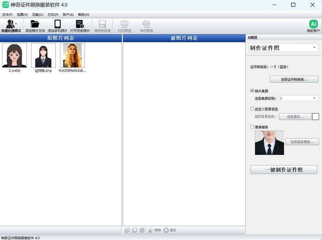The image size is (322, 240).
Task: Open 打印预览 print preview
Action: [x=124, y=26]
